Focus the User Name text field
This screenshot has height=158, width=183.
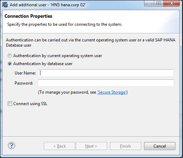tap(106, 73)
